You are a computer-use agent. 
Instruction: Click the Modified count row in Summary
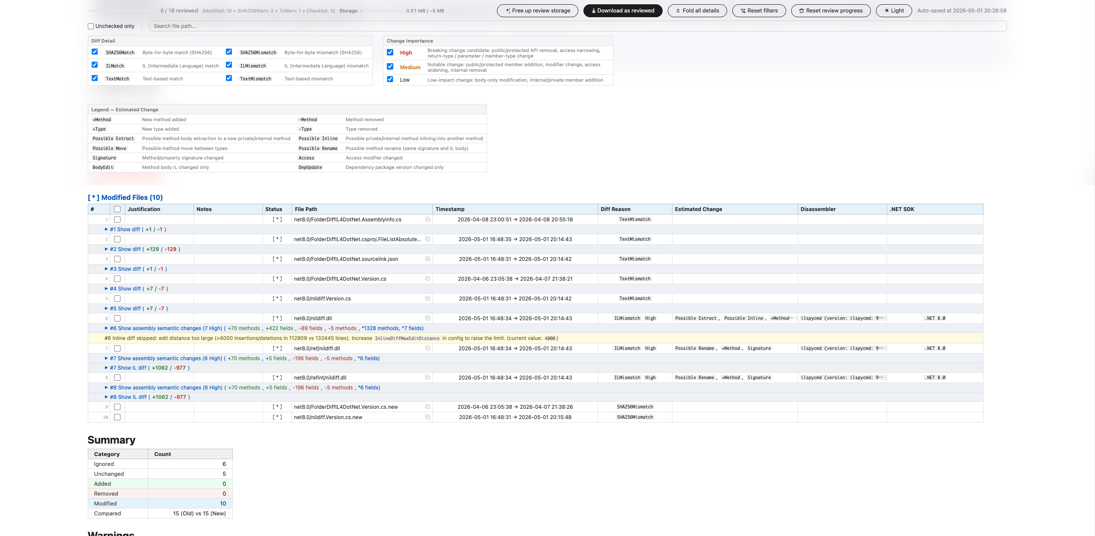[160, 503]
